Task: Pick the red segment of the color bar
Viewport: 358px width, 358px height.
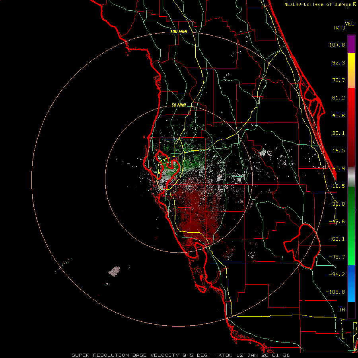Action: coord(351,127)
